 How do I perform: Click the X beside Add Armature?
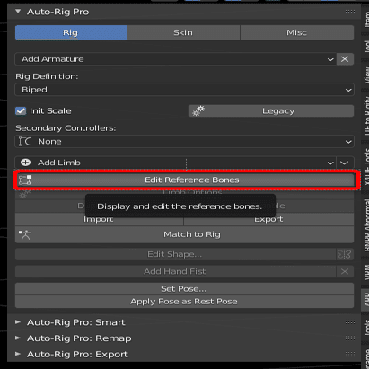point(345,59)
